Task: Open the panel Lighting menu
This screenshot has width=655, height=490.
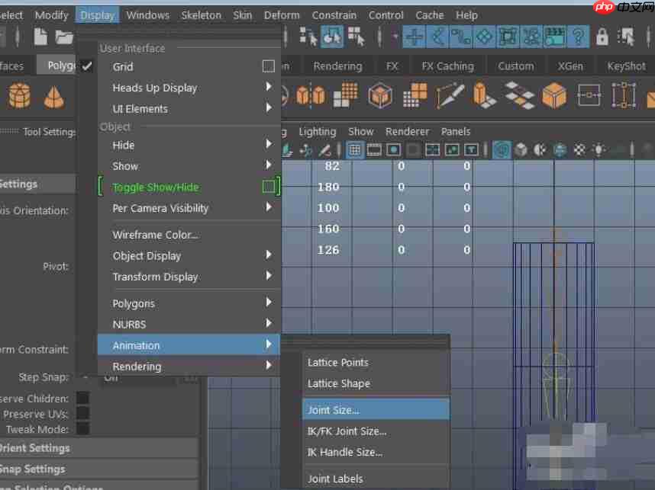Action: coord(317,132)
